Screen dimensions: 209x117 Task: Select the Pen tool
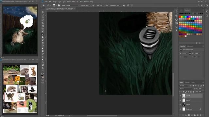43,54
